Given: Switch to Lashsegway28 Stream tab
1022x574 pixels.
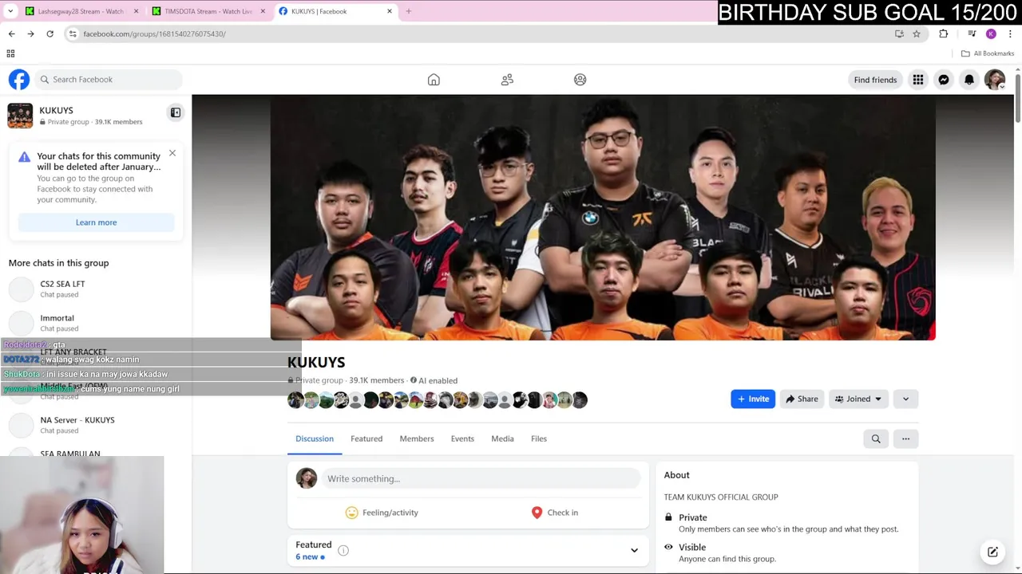Looking at the screenshot, I should [x=80, y=11].
